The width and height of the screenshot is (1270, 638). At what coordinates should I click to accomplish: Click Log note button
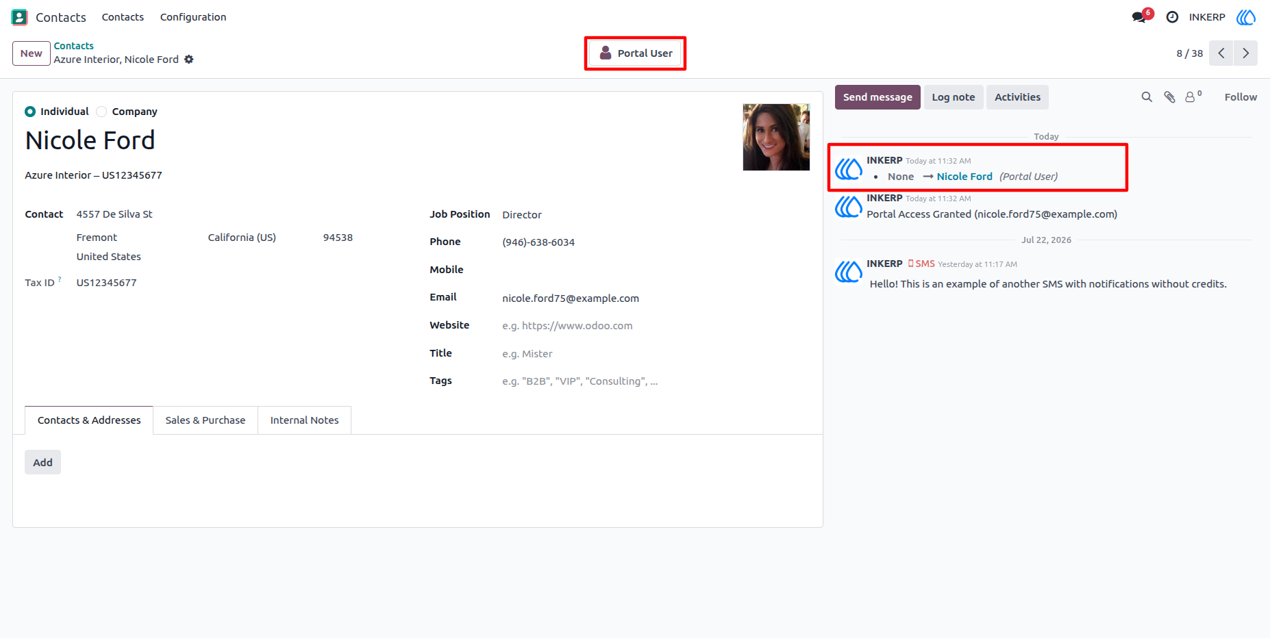[954, 97]
